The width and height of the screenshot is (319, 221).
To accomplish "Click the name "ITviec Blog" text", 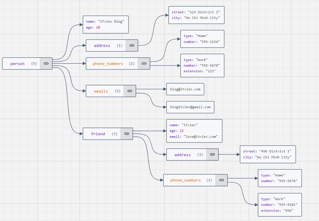I will pos(105,21).
